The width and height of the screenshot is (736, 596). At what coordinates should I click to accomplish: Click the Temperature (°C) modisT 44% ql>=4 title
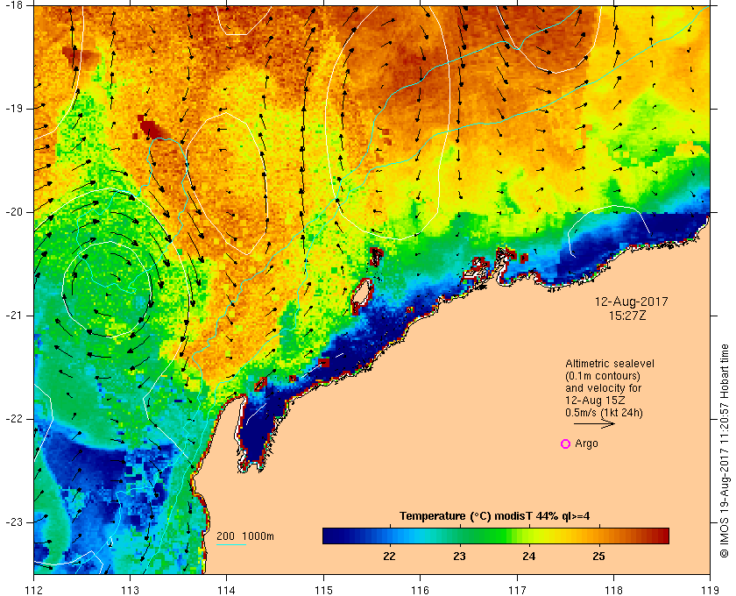pos(495,516)
